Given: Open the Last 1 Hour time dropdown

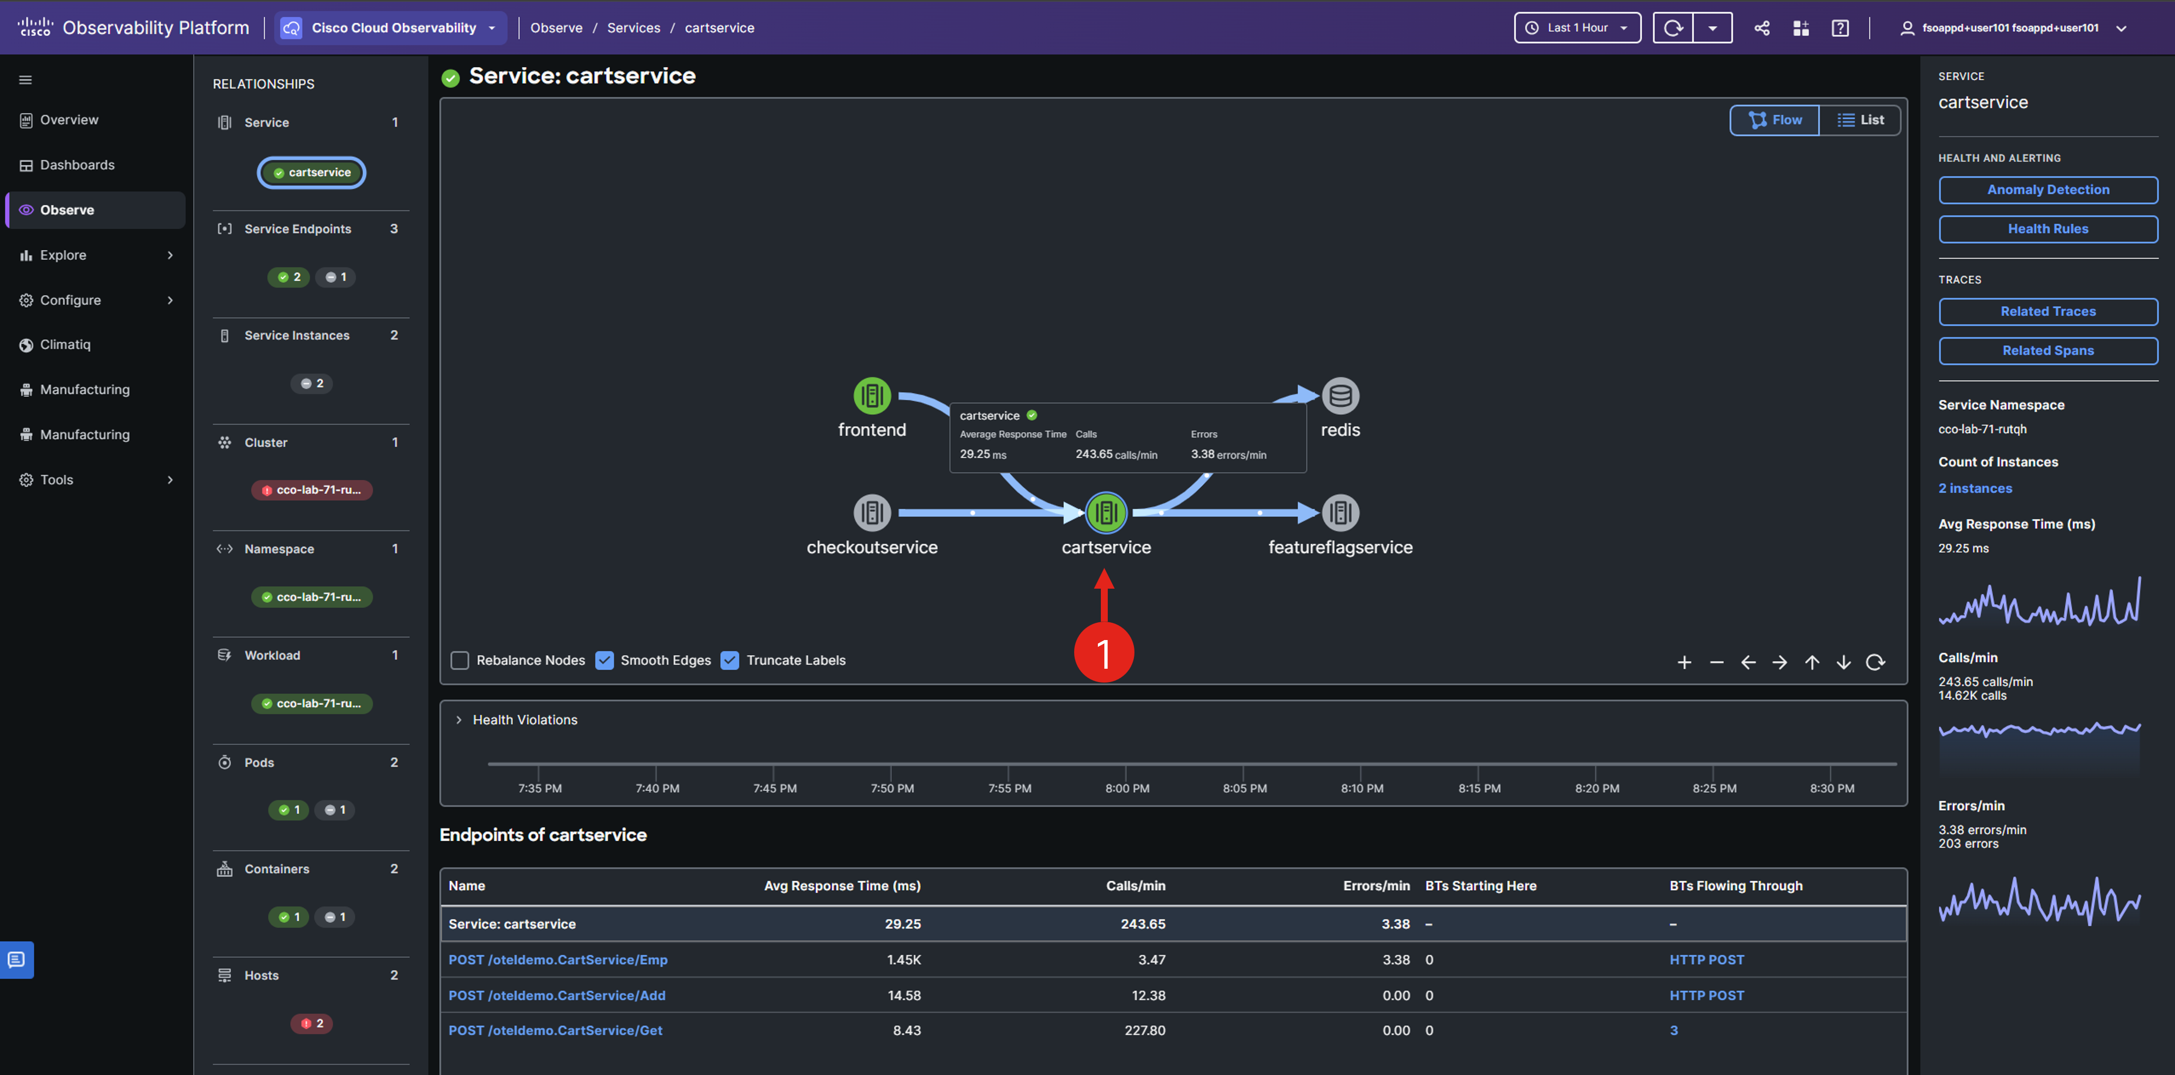Looking at the screenshot, I should click(1576, 28).
